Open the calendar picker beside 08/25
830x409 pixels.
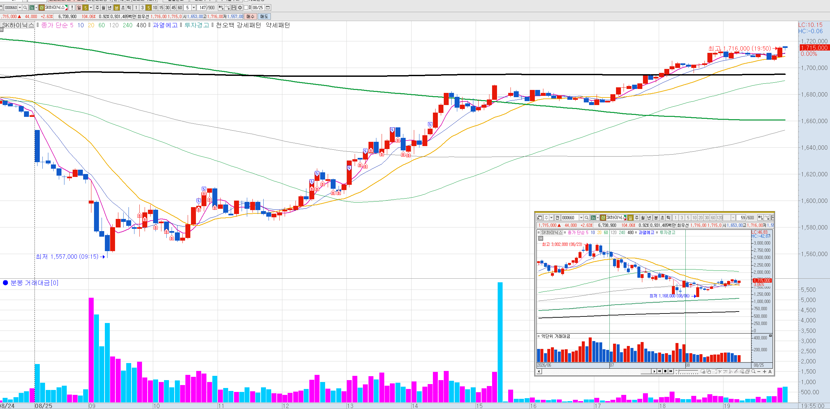coord(268,8)
